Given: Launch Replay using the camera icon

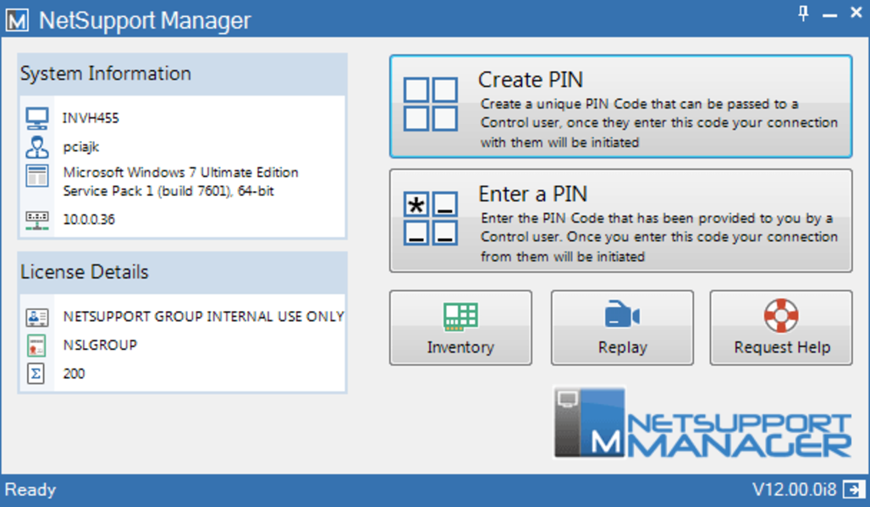Looking at the screenshot, I should click(622, 316).
